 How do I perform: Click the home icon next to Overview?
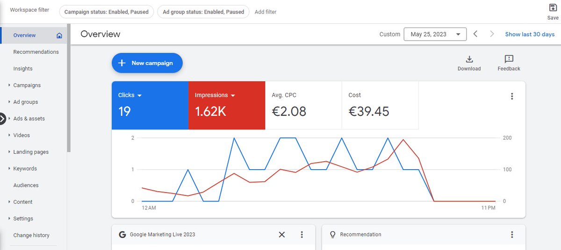pyautogui.click(x=59, y=36)
